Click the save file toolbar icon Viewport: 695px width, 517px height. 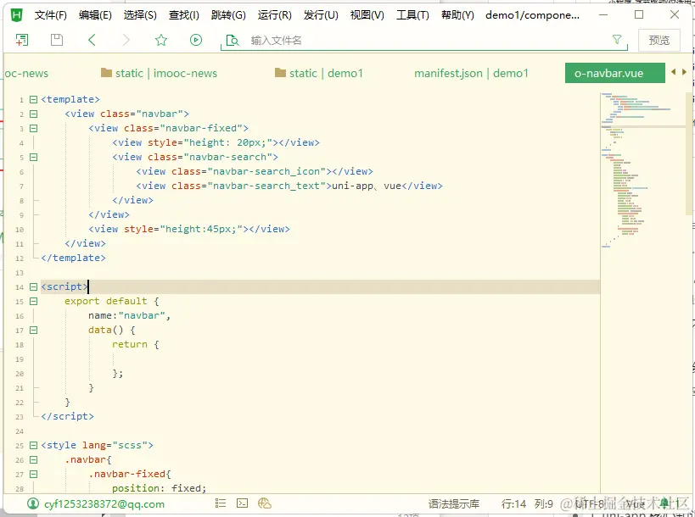coord(57,40)
